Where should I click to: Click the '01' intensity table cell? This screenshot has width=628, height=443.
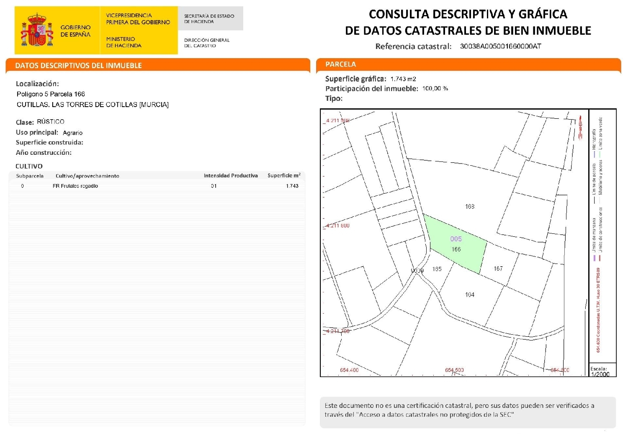[214, 186]
